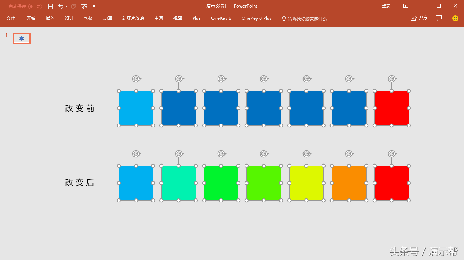
Task: Close the PowerPoint window
Action: (x=455, y=6)
